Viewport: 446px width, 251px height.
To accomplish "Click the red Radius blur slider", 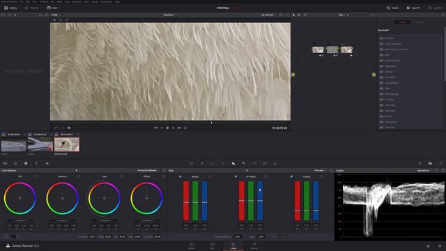I will pos(186,201).
